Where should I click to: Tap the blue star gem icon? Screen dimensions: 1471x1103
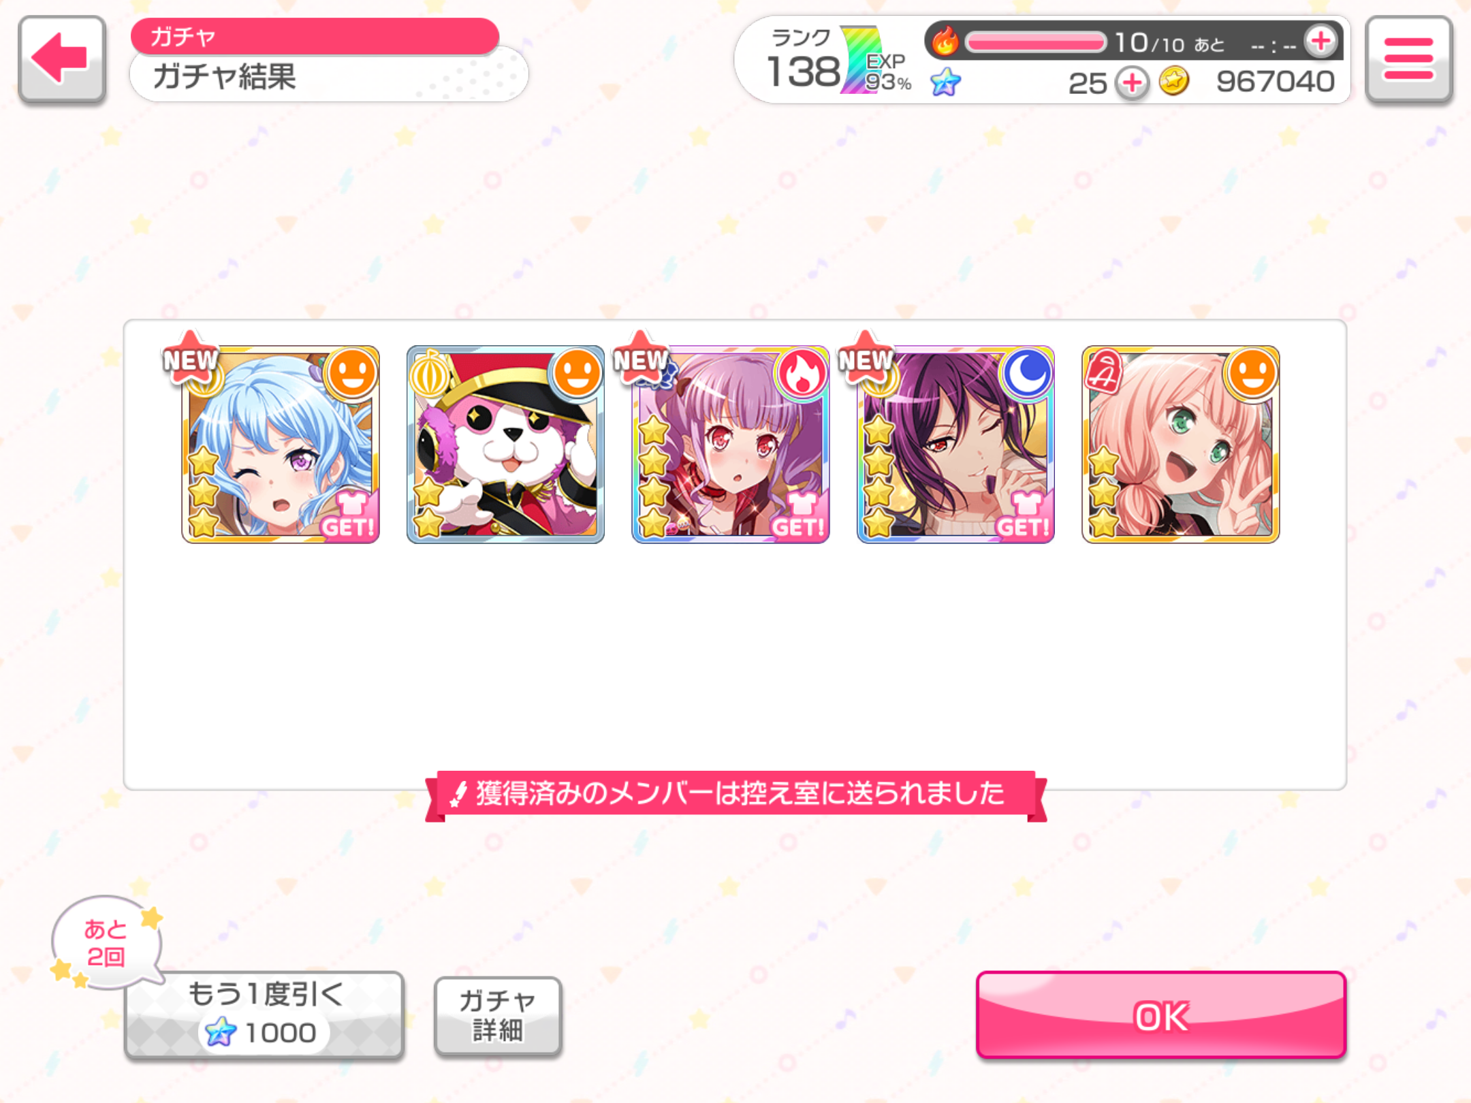pos(945,83)
